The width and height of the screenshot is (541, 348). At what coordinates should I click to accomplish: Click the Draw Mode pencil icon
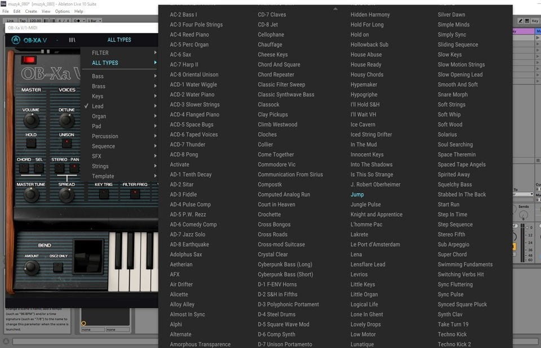point(520,21)
